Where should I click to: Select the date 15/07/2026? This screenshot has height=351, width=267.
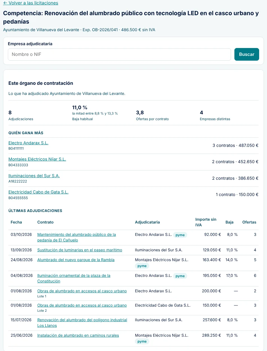point(21,320)
